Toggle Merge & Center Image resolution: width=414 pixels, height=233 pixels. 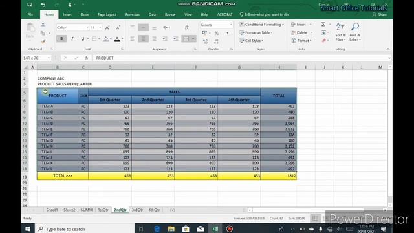click(x=186, y=39)
